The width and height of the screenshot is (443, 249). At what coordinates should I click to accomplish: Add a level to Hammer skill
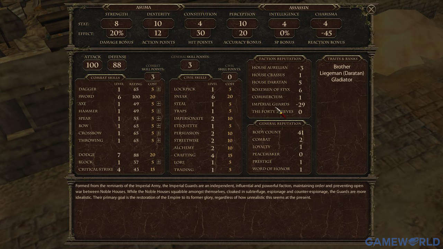(x=159, y=111)
